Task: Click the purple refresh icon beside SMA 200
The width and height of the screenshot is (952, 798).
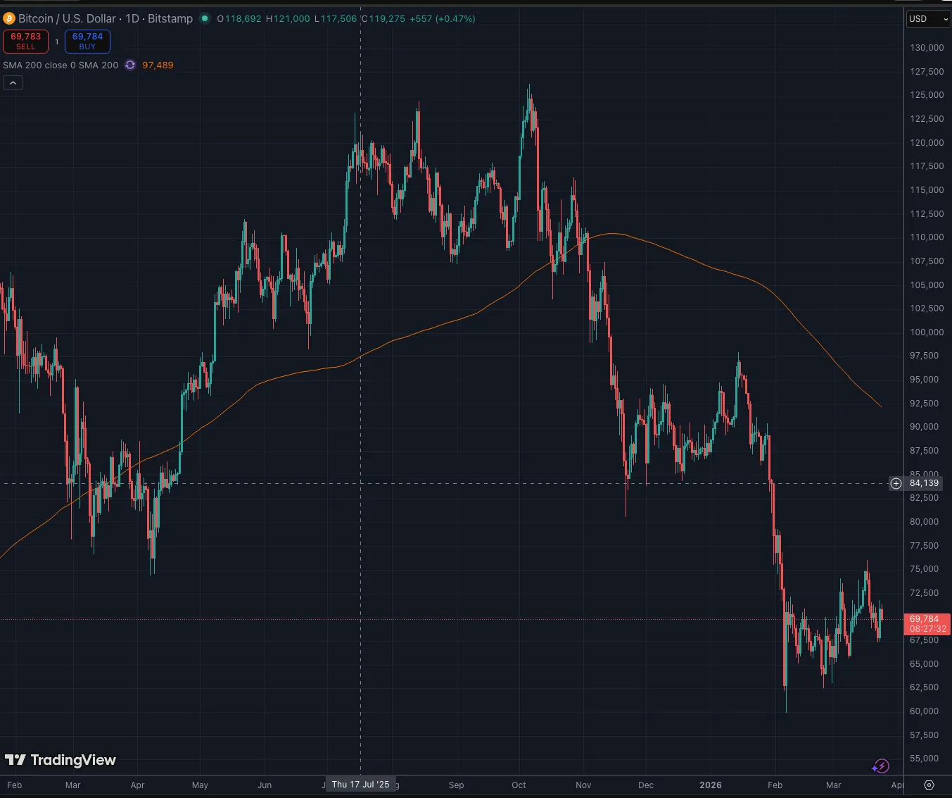Action: [130, 65]
